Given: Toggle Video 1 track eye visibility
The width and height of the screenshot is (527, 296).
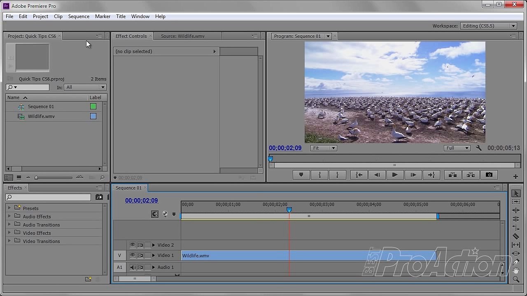Looking at the screenshot, I should 133,255.
